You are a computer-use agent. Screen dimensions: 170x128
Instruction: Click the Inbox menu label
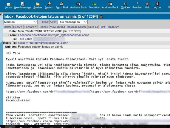(9, 7)
